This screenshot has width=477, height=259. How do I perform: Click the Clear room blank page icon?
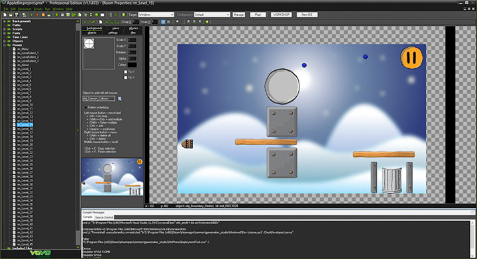101,22
